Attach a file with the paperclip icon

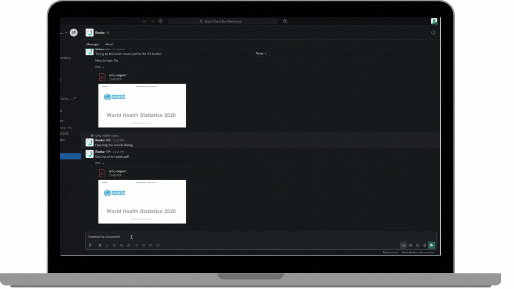[425, 245]
